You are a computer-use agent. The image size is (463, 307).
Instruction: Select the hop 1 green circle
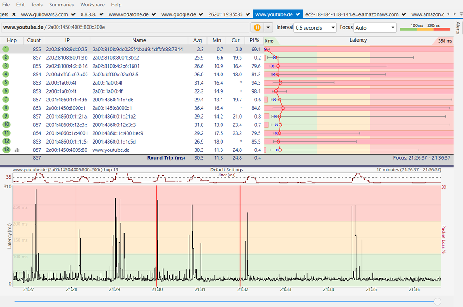point(6,49)
